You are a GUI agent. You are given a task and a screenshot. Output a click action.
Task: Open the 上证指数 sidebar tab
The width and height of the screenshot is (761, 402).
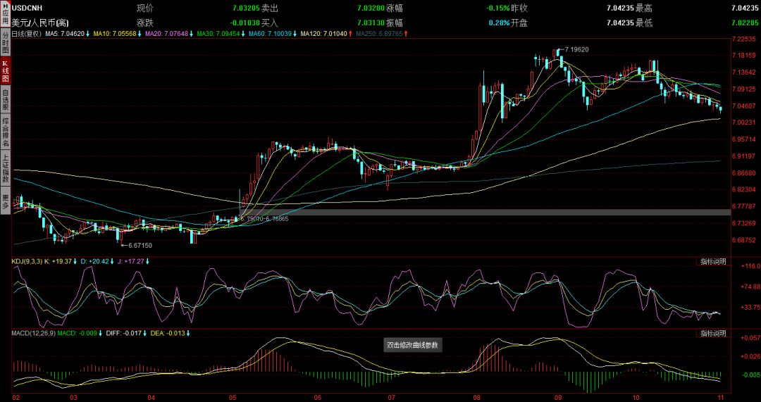click(x=5, y=169)
